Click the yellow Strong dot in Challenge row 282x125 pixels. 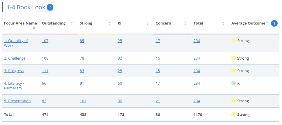(233, 58)
